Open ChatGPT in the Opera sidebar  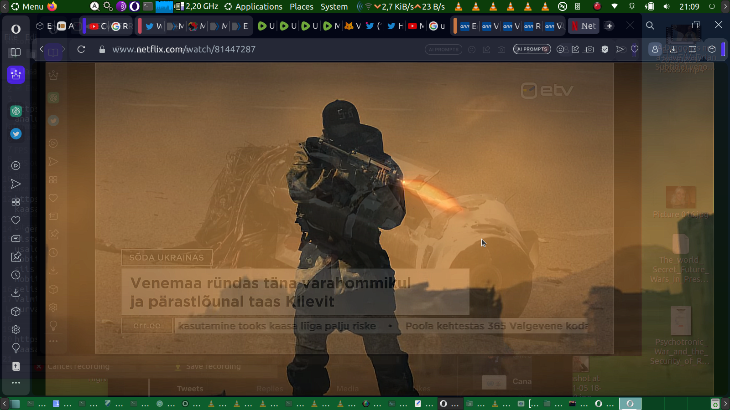pos(16,111)
